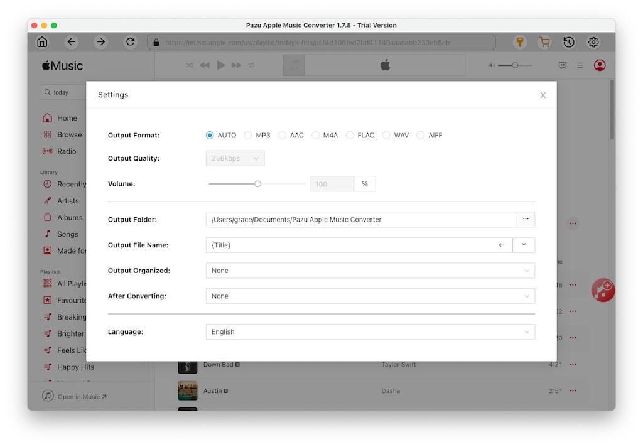Screen dimensions: 643x447
Task: Skip to previous track
Action: 204,65
